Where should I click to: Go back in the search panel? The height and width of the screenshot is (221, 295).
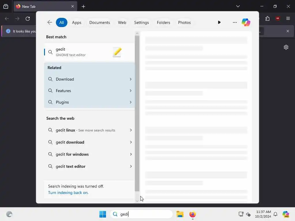pos(50,22)
